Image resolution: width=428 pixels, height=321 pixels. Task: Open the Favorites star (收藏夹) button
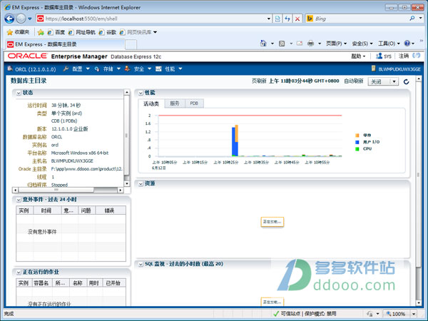[18, 32]
